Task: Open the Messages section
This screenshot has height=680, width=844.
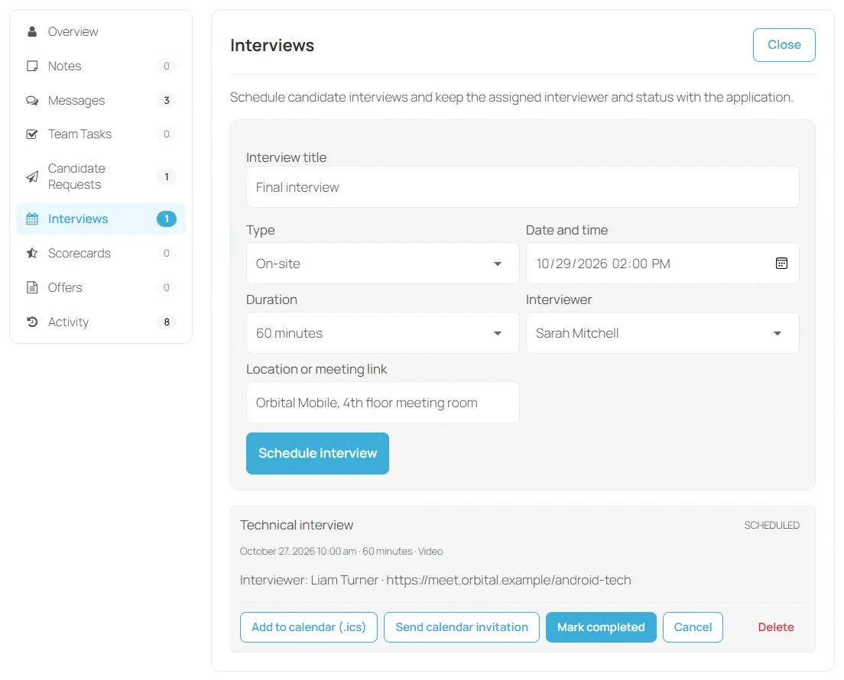Action: 101,101
